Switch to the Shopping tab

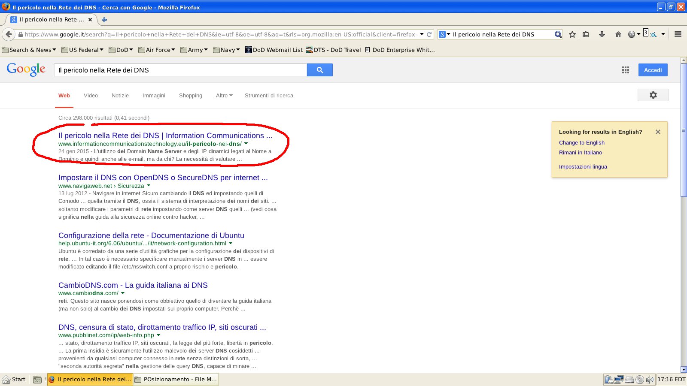(191, 95)
